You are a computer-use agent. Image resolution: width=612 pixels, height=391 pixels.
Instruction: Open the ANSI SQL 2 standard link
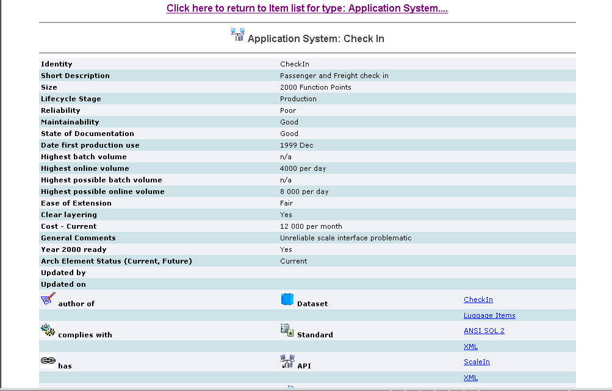[484, 331]
